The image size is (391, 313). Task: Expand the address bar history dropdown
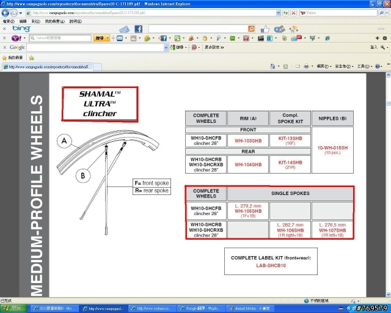[279, 13]
